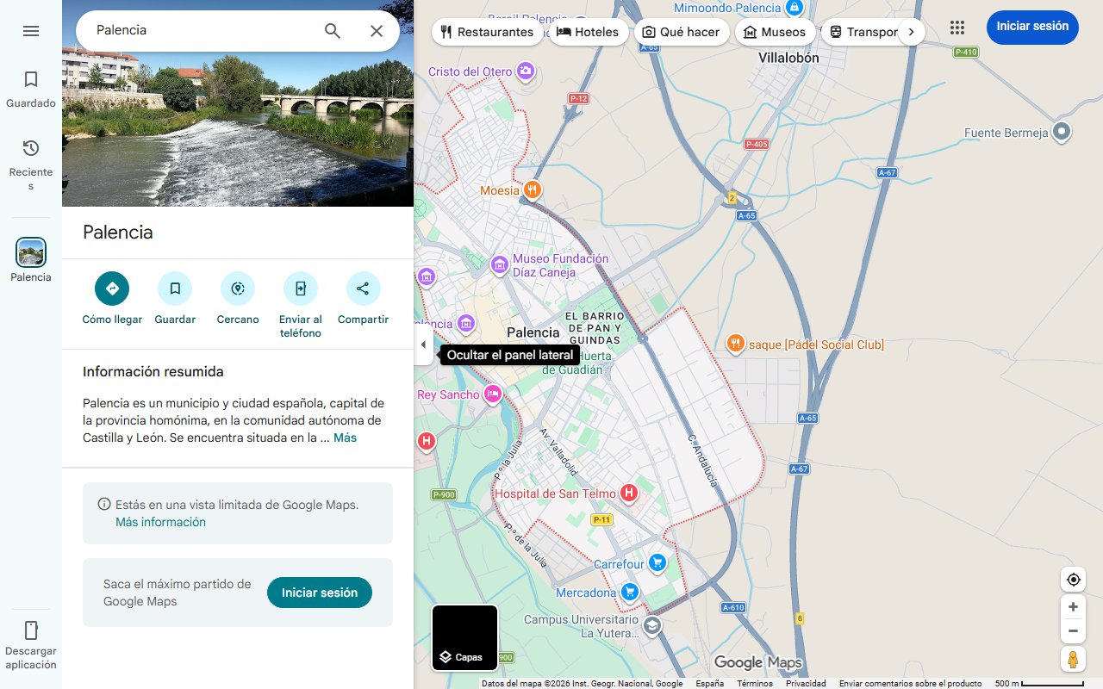
Task: Open the Más información link
Action: pyautogui.click(x=160, y=522)
